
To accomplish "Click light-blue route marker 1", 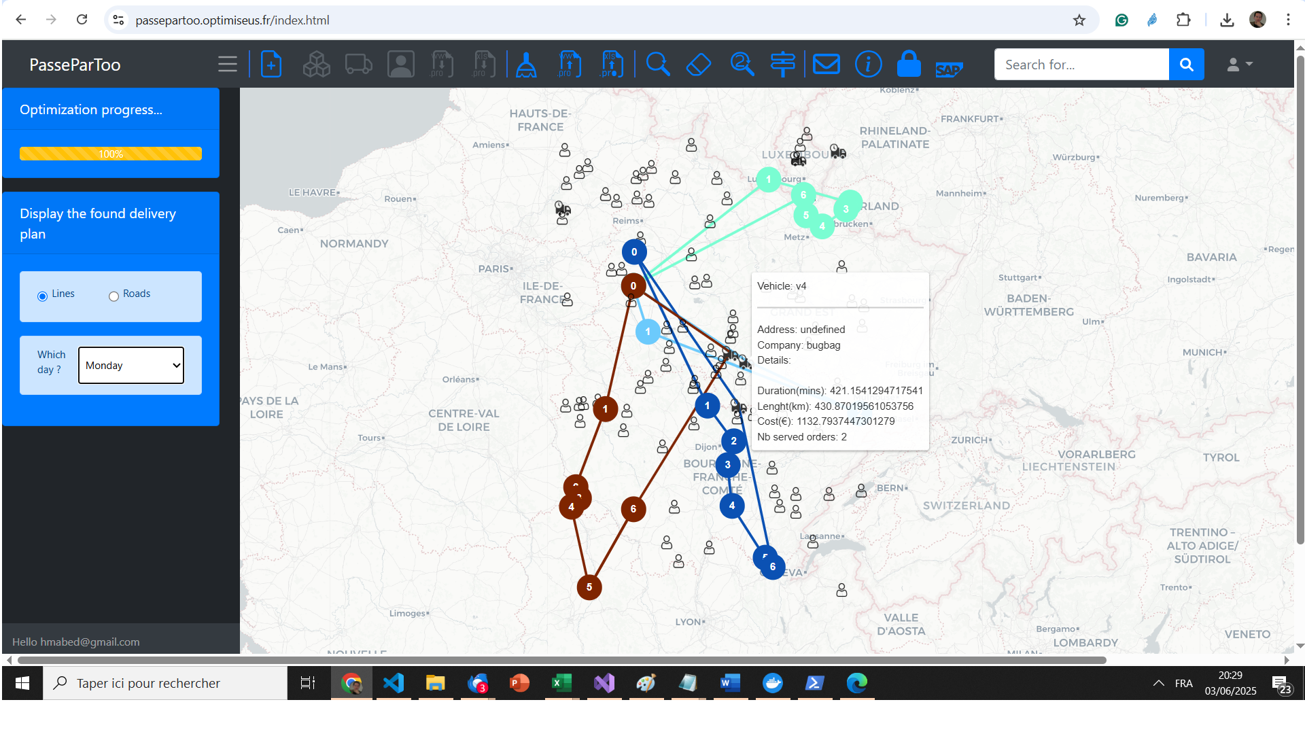I will (648, 332).
